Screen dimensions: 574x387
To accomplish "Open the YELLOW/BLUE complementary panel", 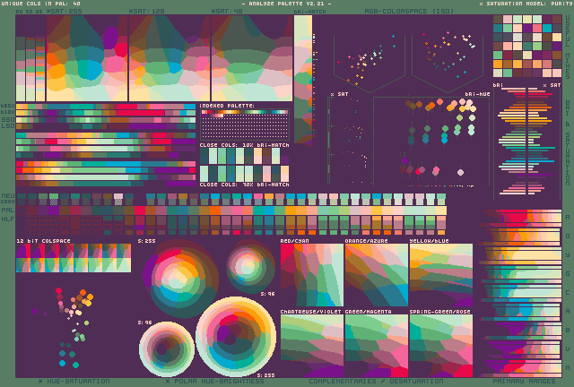I will (x=441, y=275).
